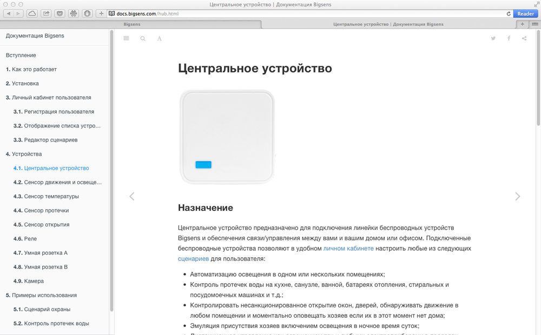Open iCloud tabs with the cloud icon

coord(32,13)
